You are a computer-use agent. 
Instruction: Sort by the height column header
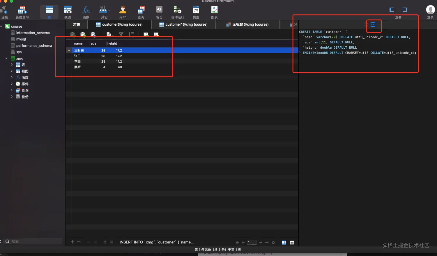(x=115, y=43)
